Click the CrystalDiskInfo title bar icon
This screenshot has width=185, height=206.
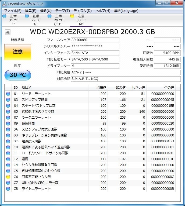4,4
